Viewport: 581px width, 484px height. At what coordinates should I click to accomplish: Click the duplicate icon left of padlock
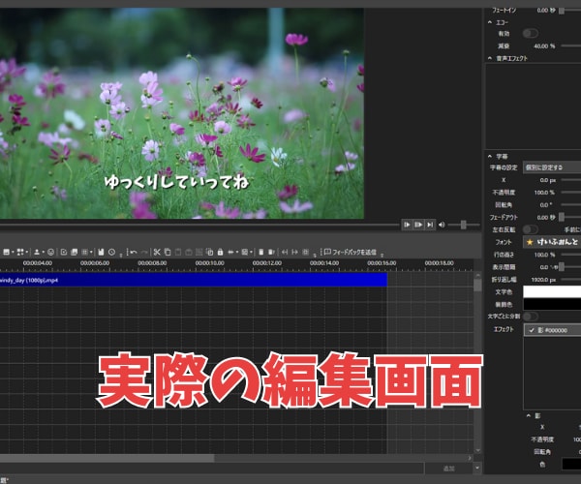point(209,253)
